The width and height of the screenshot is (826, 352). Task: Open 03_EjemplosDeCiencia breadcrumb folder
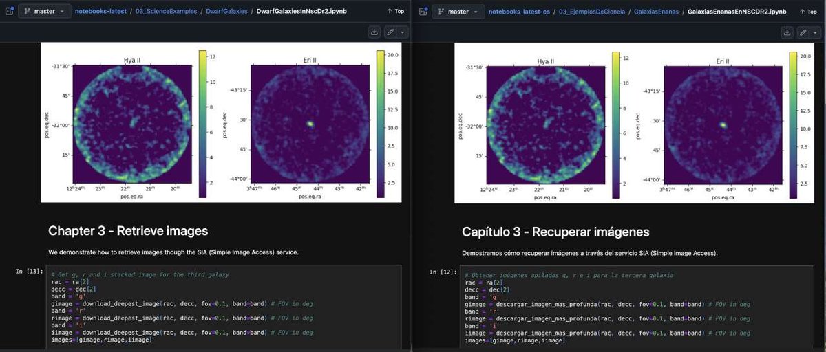tap(593, 12)
